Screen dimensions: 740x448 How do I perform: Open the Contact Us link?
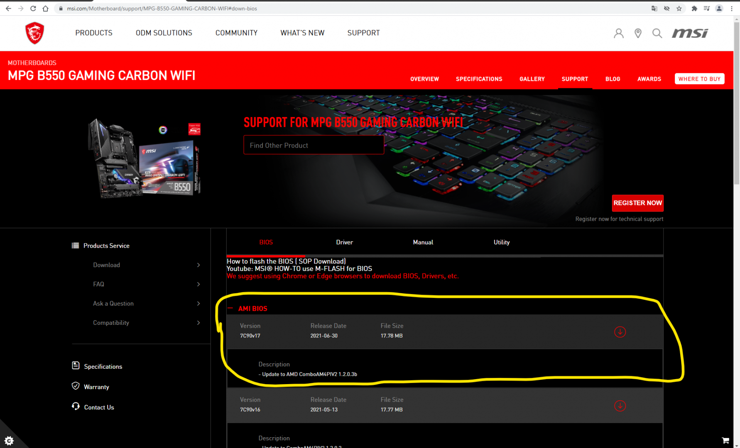coord(99,407)
